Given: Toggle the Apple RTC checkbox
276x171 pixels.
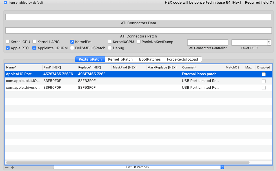Looking at the screenshot, I should pos(8,48).
